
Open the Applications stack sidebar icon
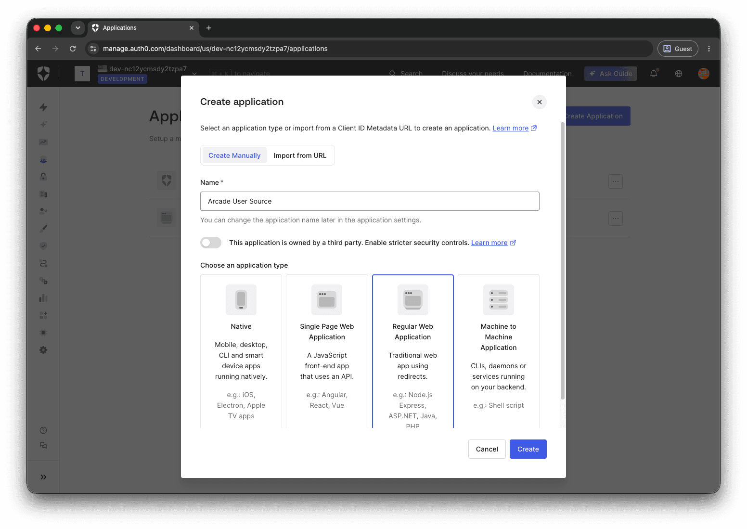click(x=43, y=159)
